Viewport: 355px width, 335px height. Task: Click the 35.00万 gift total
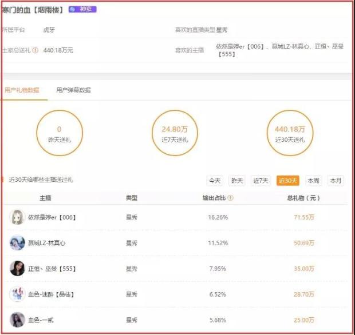pos(304,269)
